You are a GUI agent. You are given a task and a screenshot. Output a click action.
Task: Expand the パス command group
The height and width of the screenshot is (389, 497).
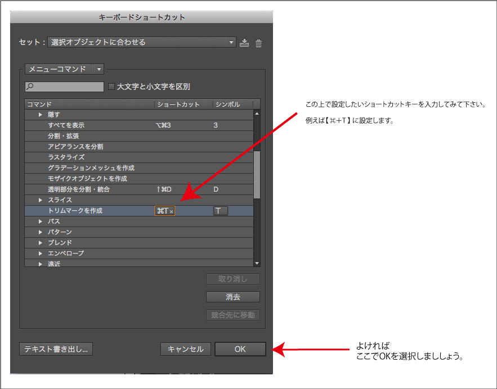click(41, 221)
